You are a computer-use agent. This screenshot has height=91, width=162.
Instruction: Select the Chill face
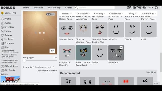[x=149, y=30]
